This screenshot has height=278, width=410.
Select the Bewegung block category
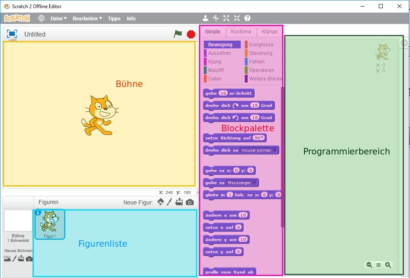click(x=222, y=44)
